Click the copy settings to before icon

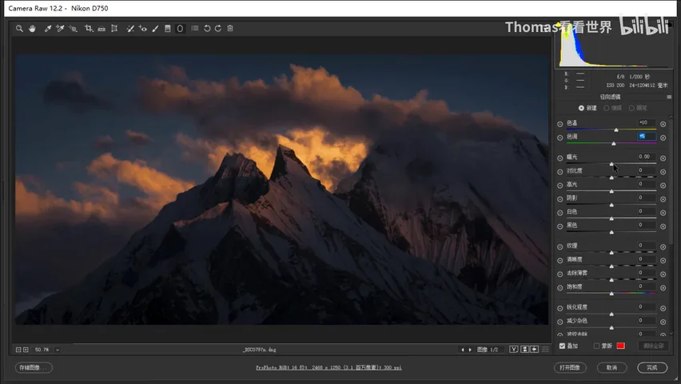(x=535, y=350)
